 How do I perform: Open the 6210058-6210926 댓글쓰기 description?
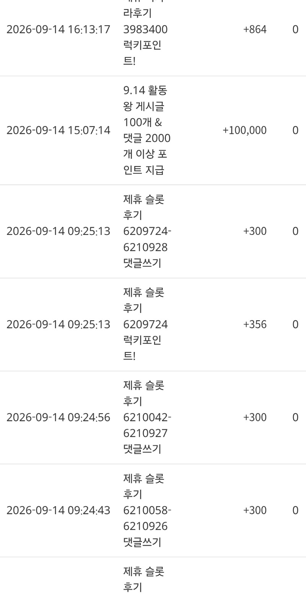147,510
